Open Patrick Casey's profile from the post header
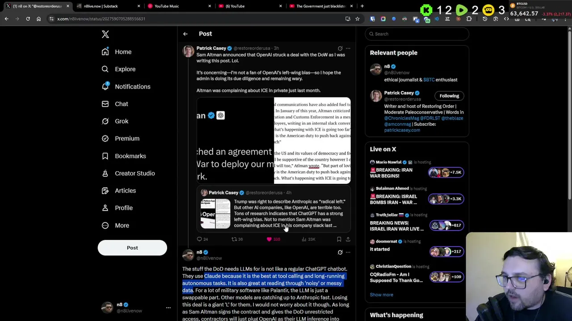The image size is (572, 321). point(211,48)
